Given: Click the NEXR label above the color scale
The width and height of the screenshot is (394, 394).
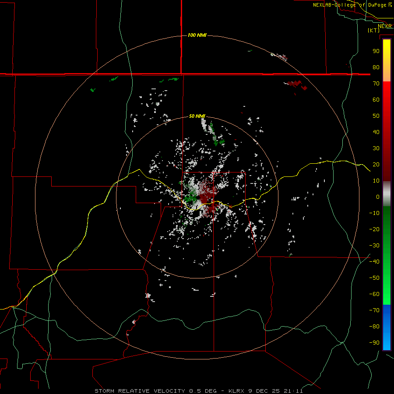Looking at the screenshot, I should 384,26.
